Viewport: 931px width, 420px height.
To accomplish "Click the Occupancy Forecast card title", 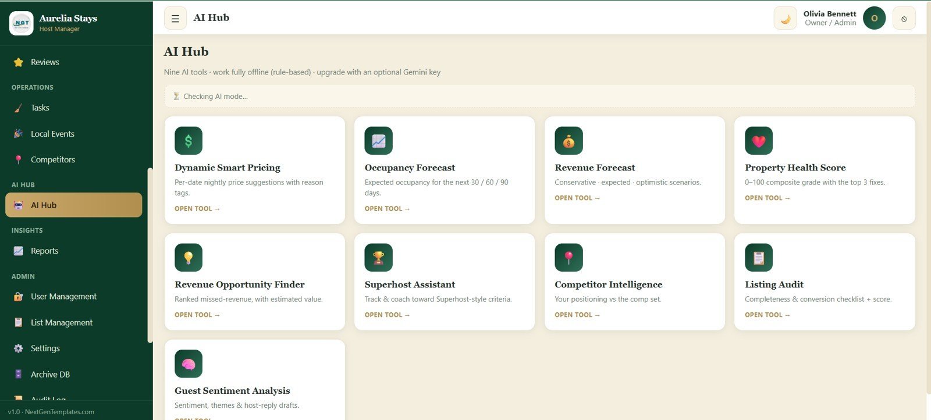I will point(410,168).
